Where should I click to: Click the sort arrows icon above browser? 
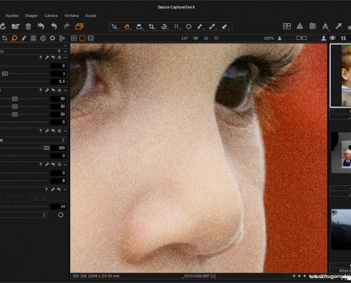[343, 38]
